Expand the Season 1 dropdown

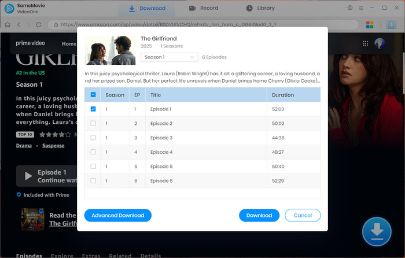pos(170,57)
